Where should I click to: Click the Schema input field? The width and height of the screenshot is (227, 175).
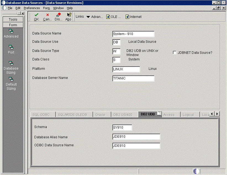pyautogui.click(x=122, y=128)
